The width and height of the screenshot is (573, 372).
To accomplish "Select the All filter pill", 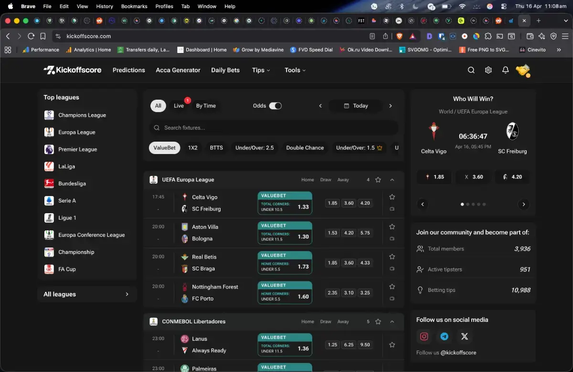I will coord(158,106).
